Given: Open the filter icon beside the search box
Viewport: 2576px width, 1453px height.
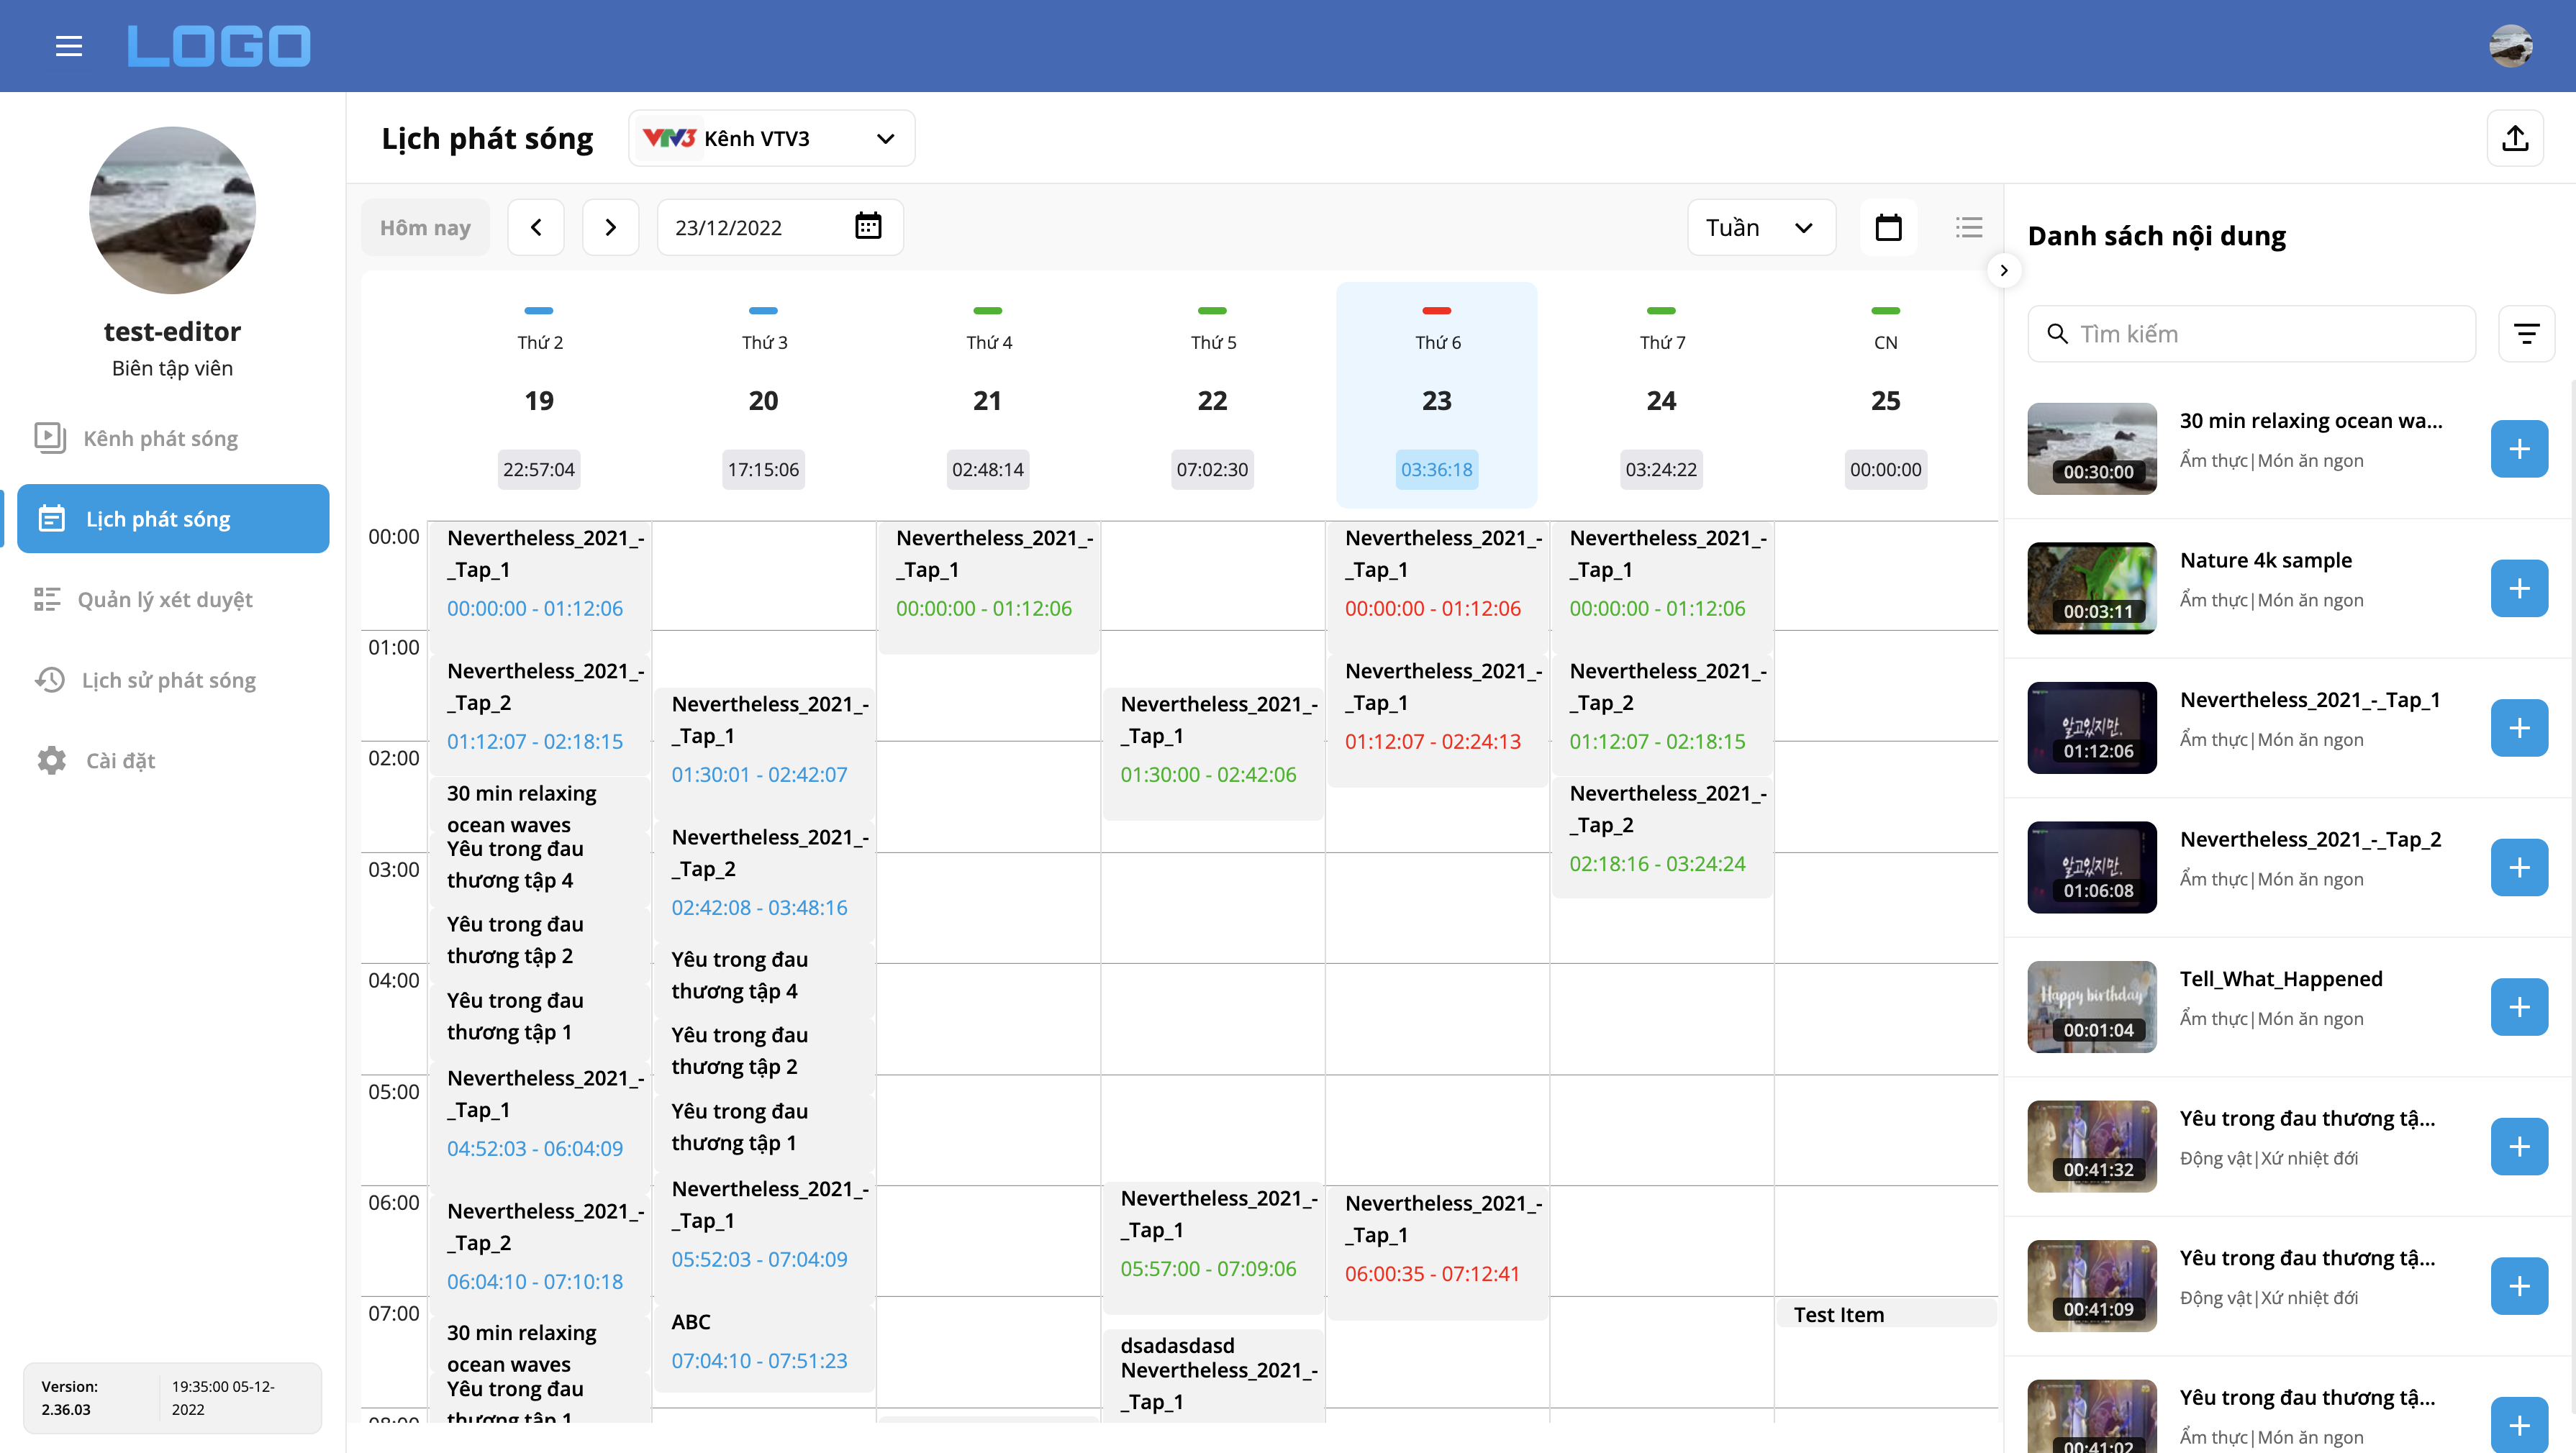Looking at the screenshot, I should [x=2528, y=333].
